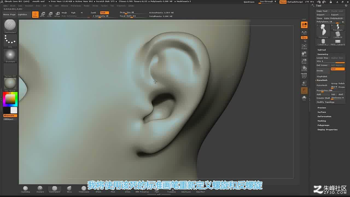Expand the Masking section

coord(322,121)
